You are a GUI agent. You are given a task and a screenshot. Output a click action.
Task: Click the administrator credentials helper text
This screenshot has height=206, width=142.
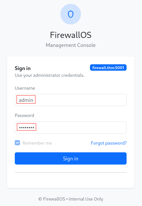click(49, 75)
